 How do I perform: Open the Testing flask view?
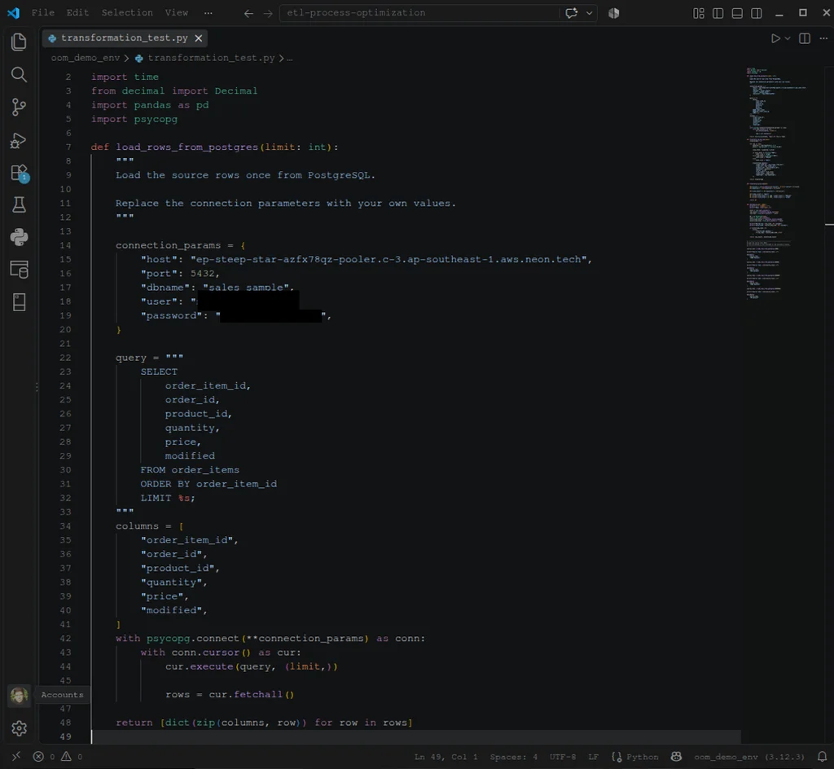pos(19,204)
